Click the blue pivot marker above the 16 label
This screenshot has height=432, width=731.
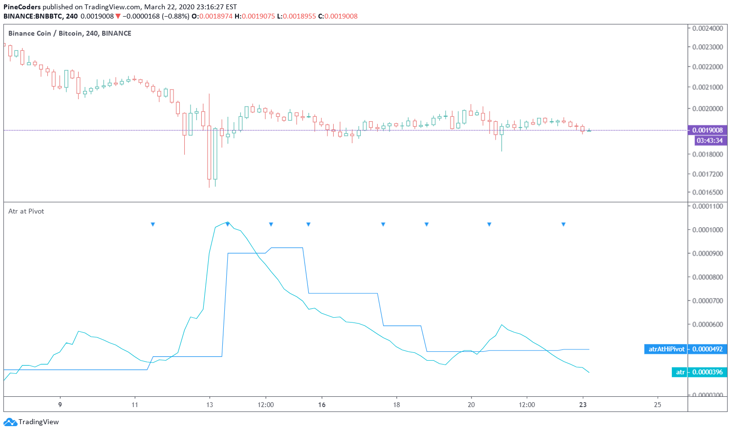(x=308, y=224)
